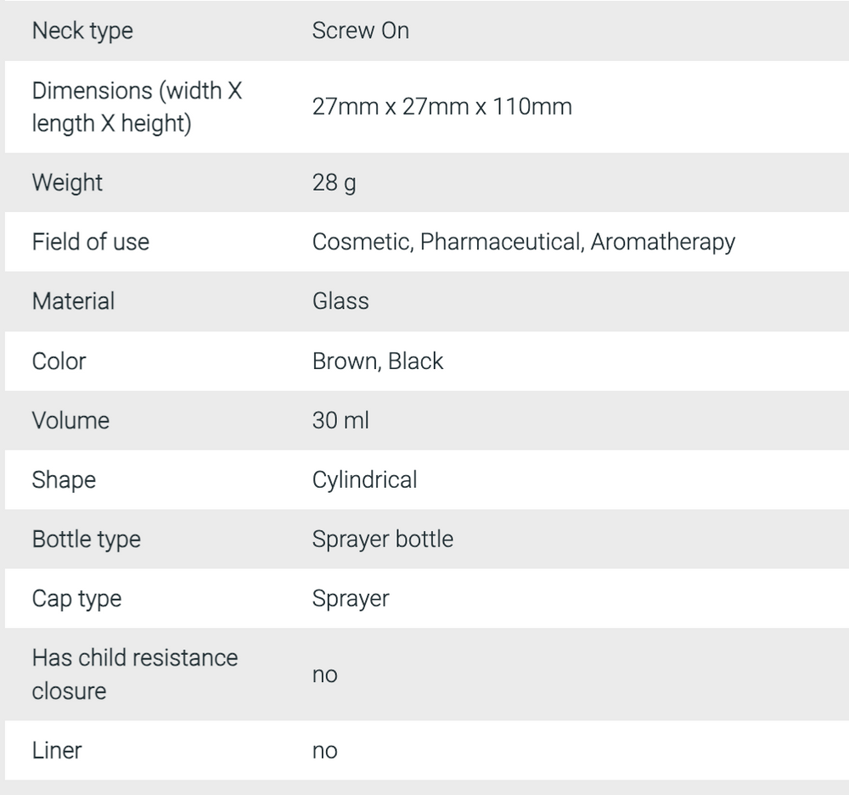The image size is (849, 795).
Task: Click the "Cap type" row label
Action: (76, 598)
